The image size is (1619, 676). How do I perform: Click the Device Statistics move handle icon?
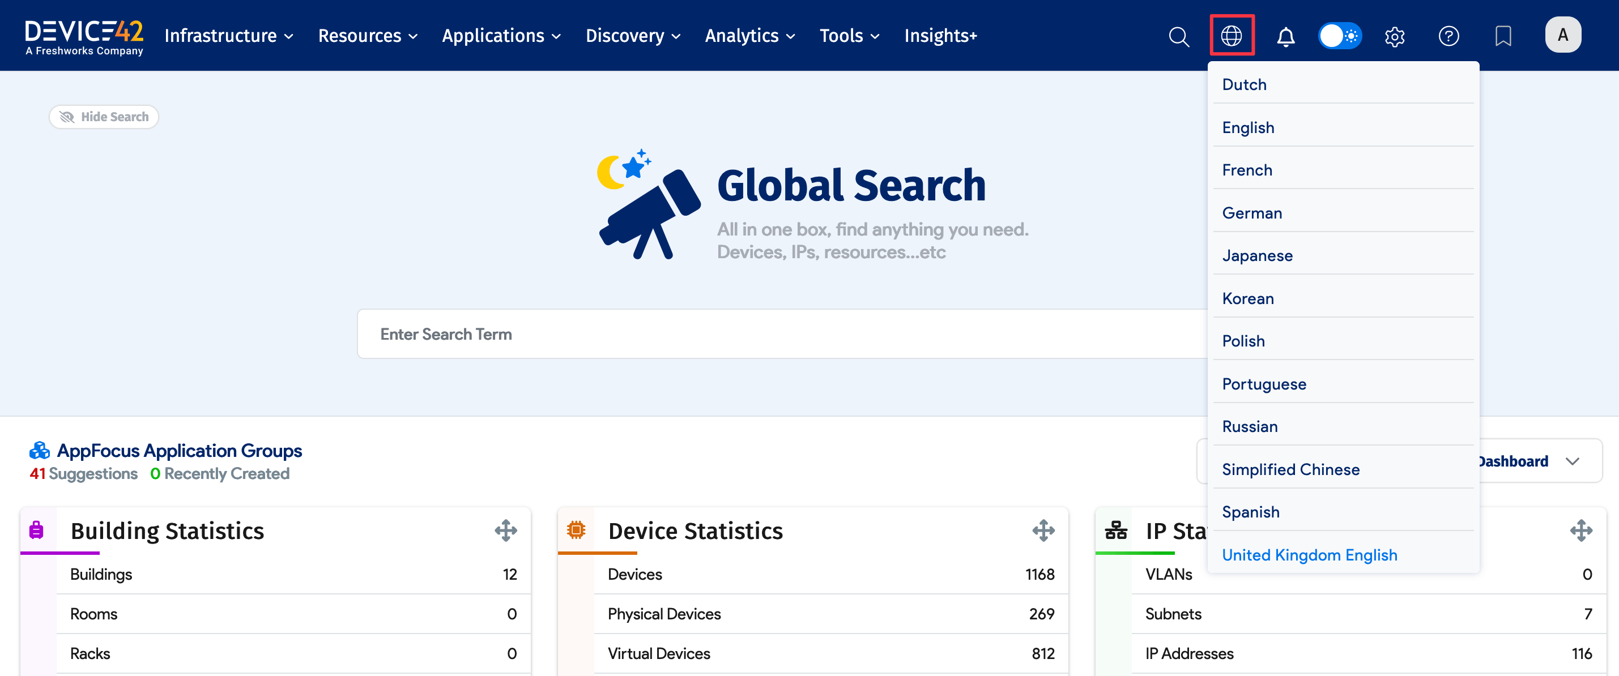[1043, 531]
